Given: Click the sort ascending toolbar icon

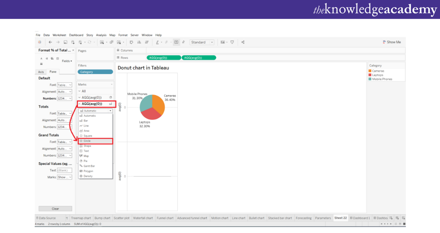Looking at the screenshot, I should tap(139, 42).
